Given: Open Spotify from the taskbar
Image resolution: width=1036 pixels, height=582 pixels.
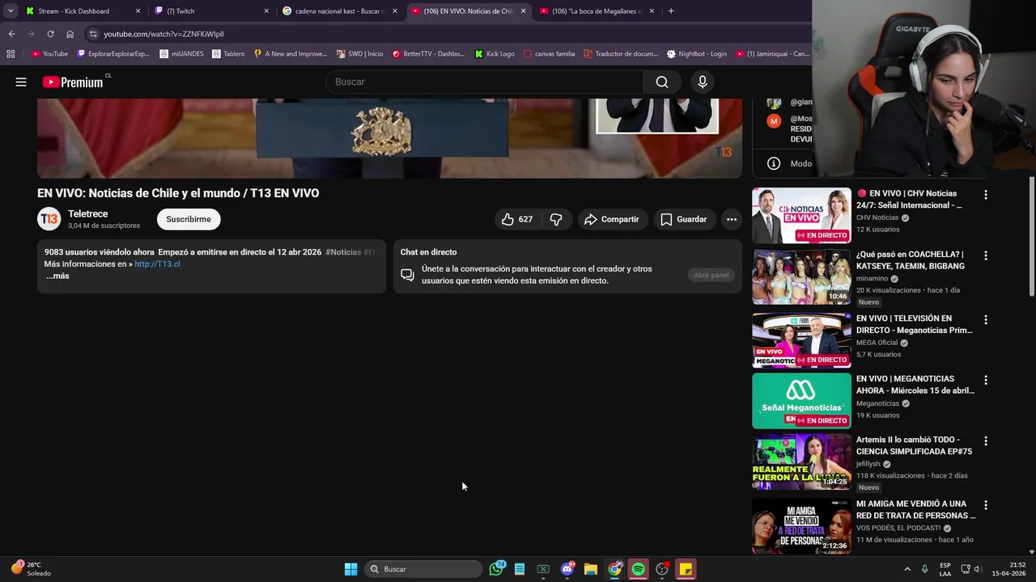Looking at the screenshot, I should (x=638, y=569).
